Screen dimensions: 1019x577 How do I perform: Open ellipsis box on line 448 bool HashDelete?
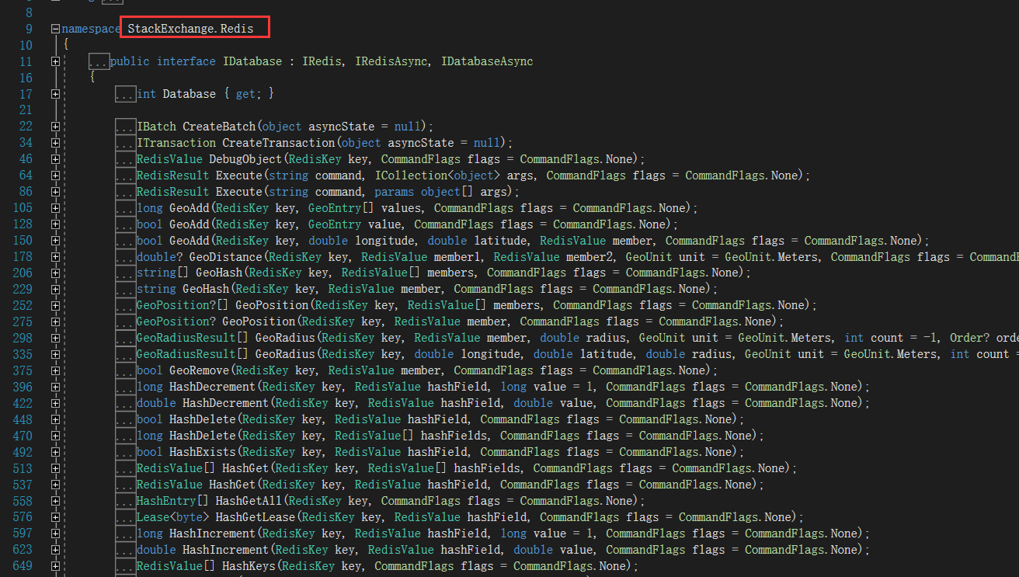click(x=125, y=420)
